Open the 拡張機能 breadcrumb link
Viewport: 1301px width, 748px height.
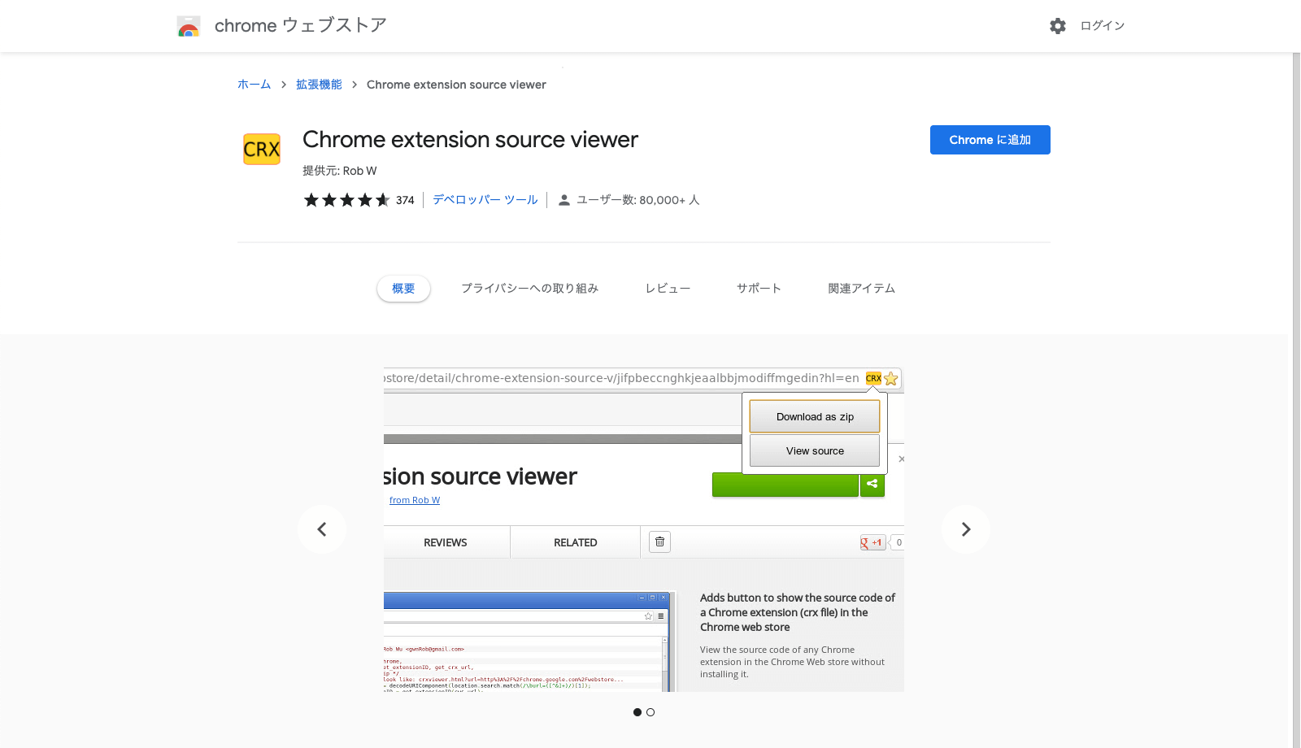[x=319, y=85]
